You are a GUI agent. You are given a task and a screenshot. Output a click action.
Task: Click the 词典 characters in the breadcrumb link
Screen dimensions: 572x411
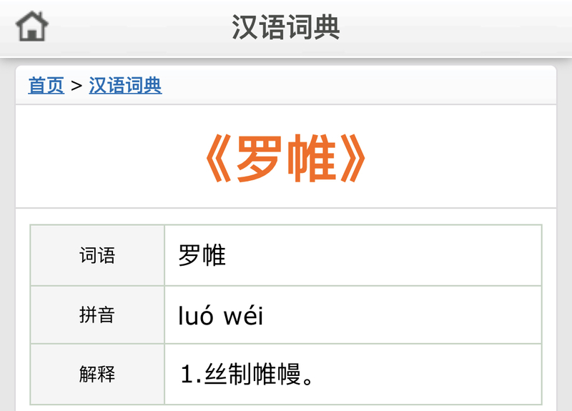tap(144, 86)
